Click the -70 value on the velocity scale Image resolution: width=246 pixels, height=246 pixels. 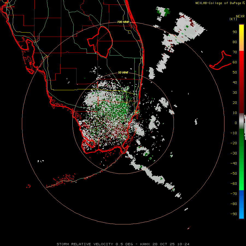pyautogui.click(x=234, y=194)
